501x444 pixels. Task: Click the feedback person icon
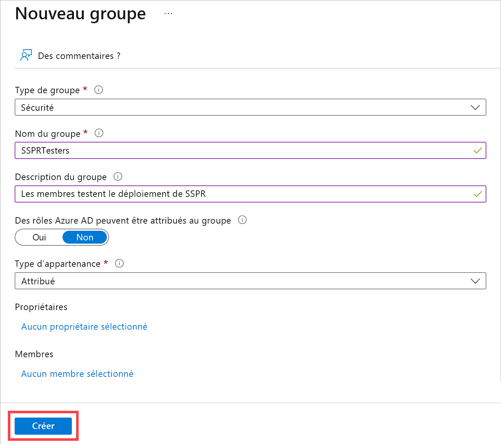click(26, 55)
